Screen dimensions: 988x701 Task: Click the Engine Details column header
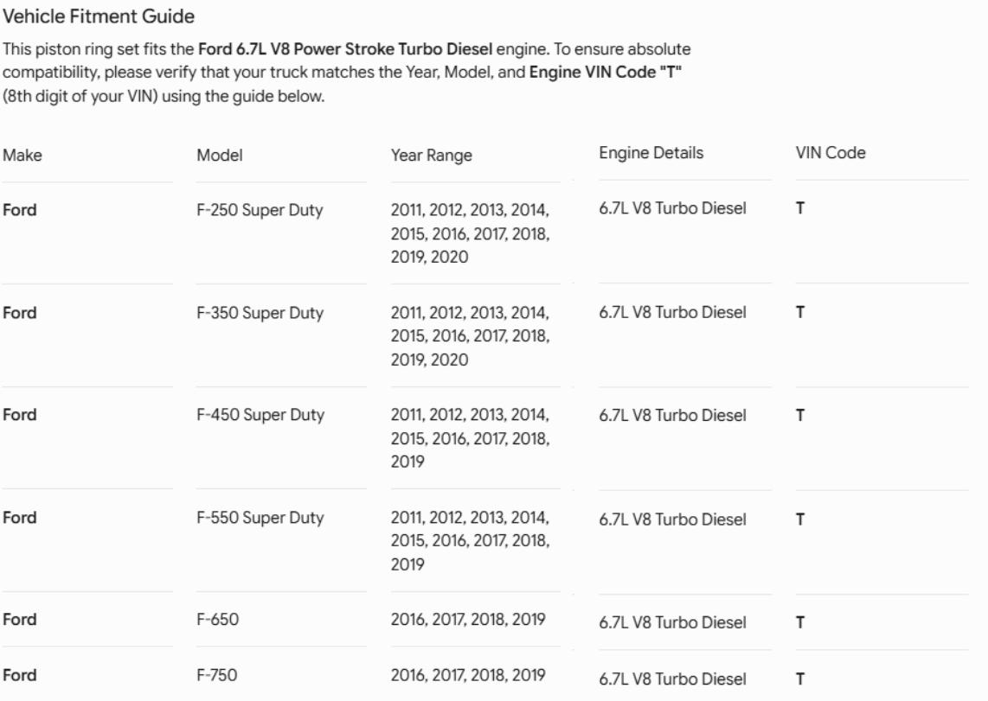click(651, 153)
